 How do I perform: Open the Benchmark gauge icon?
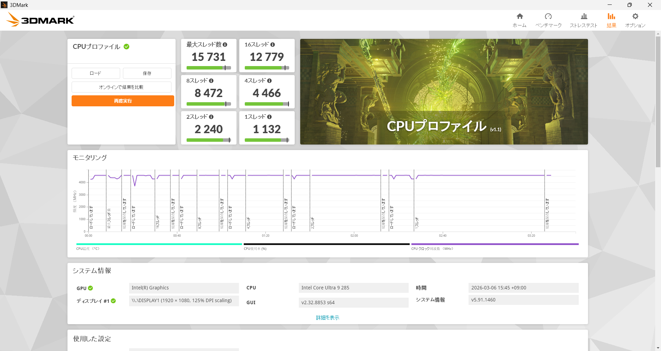click(x=548, y=17)
